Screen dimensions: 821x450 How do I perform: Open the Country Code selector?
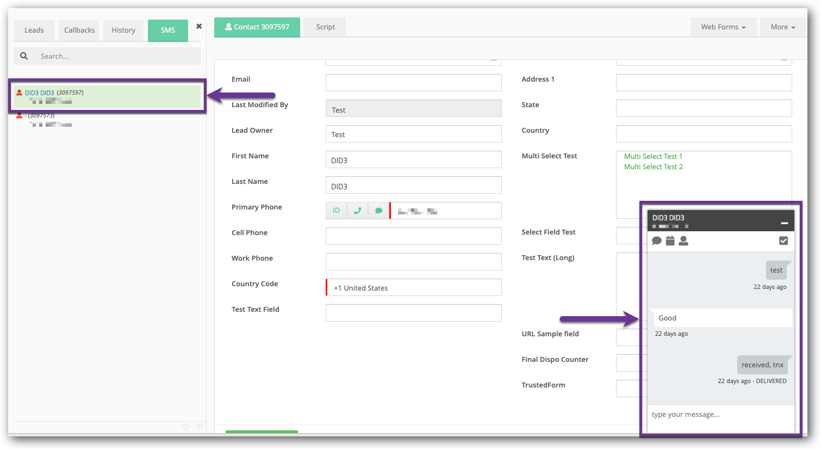click(413, 288)
